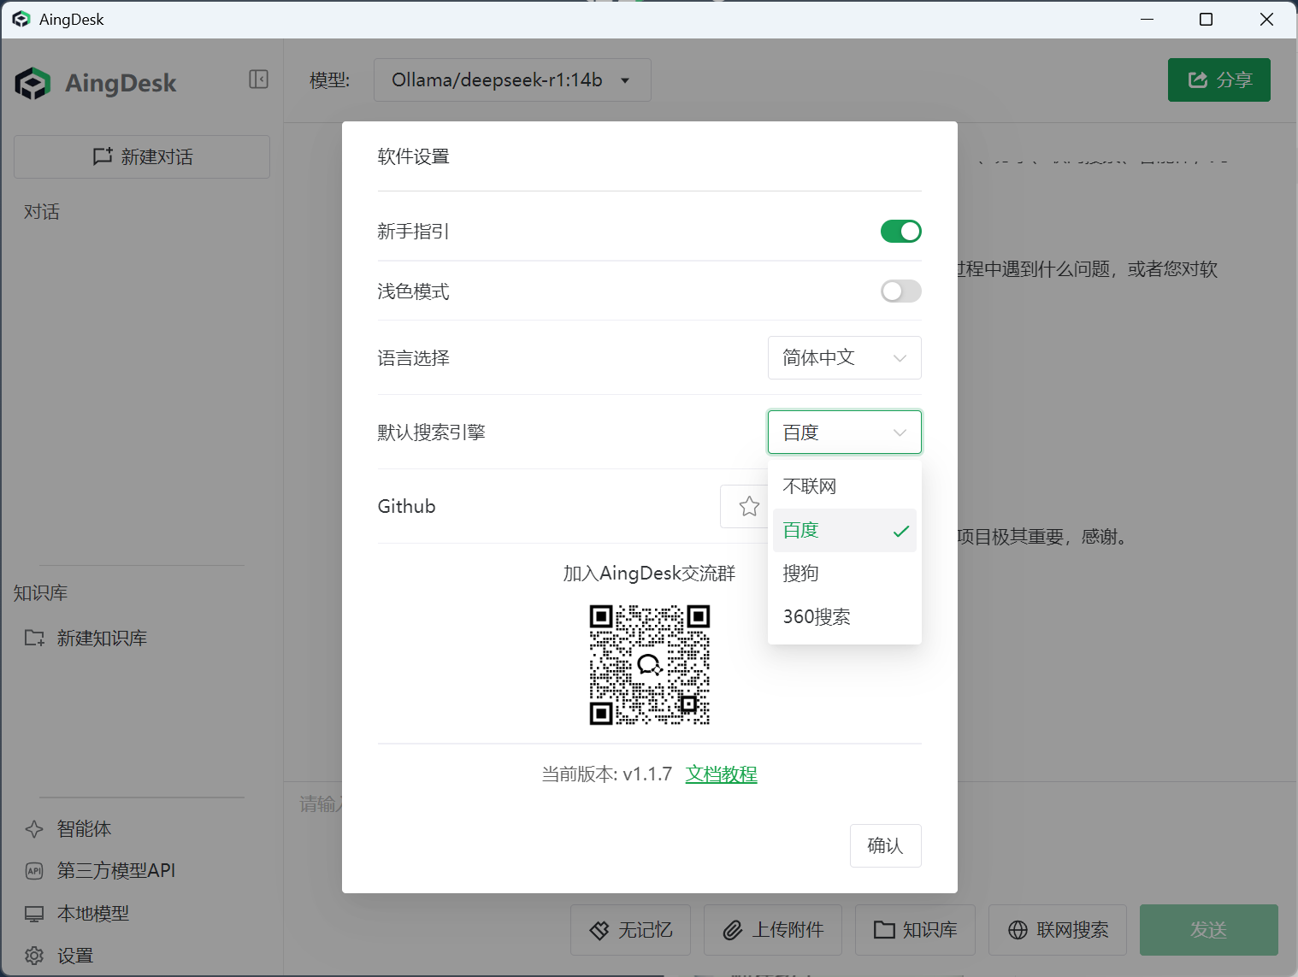The width and height of the screenshot is (1298, 977).
Task: Choose 360搜索 as search engine
Action: 844,617
